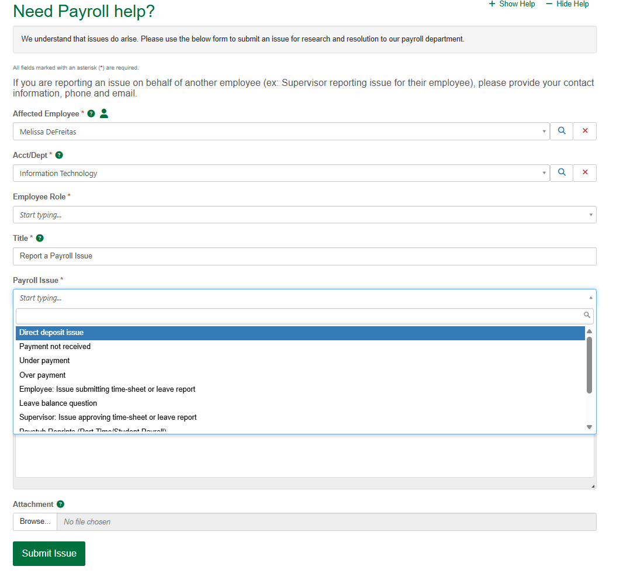
Task: Click the help icon beside Attachment
Action: [60, 504]
